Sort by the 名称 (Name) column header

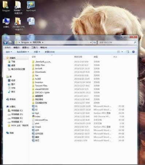[34, 57]
